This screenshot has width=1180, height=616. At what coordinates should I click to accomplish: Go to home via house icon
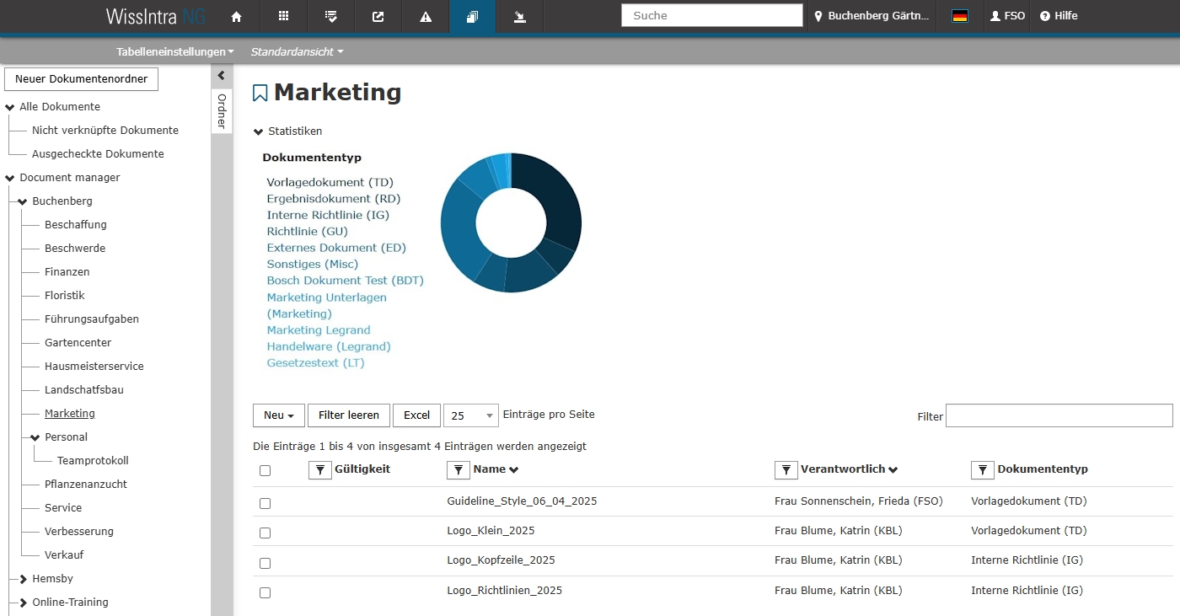[236, 16]
